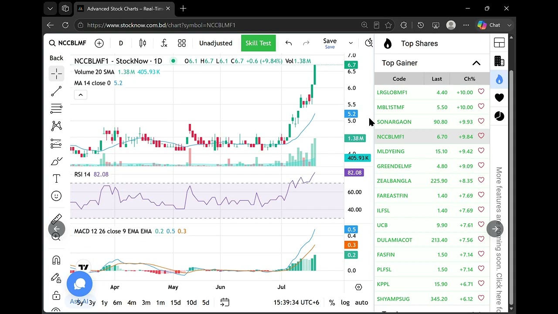Click the left carousel arrow button

57,229
